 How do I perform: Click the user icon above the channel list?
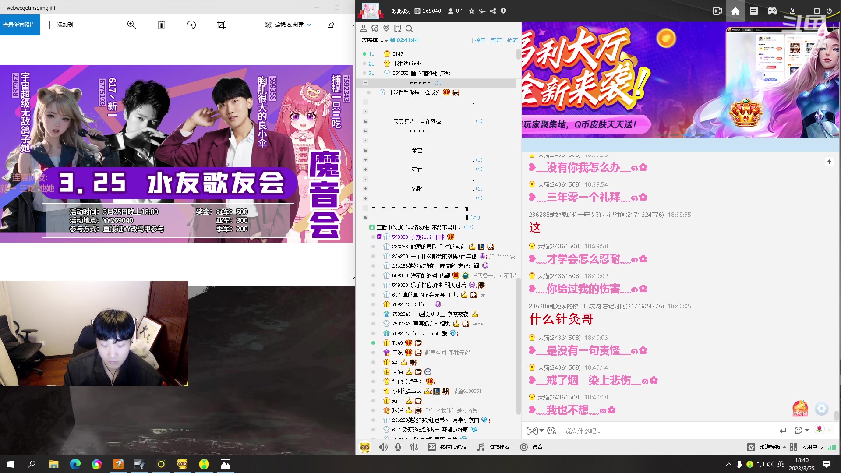pos(364,28)
